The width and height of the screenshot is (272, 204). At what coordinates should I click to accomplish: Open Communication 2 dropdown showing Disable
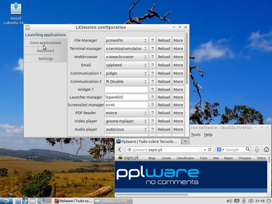click(x=126, y=81)
